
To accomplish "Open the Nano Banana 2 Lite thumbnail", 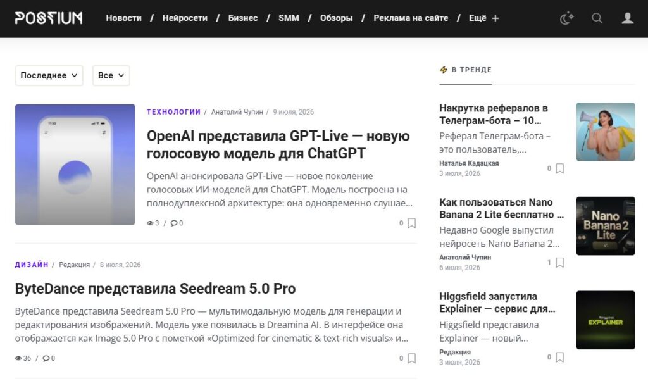I will [x=606, y=226].
